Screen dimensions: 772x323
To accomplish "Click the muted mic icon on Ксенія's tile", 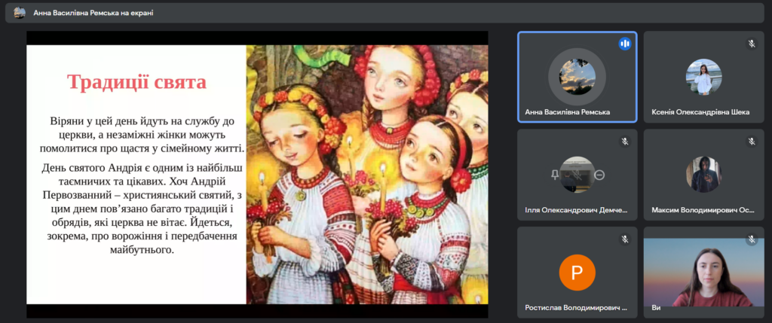I will 751,44.
